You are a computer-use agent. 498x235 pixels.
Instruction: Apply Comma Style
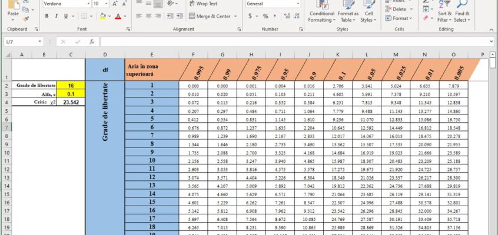pos(275,16)
